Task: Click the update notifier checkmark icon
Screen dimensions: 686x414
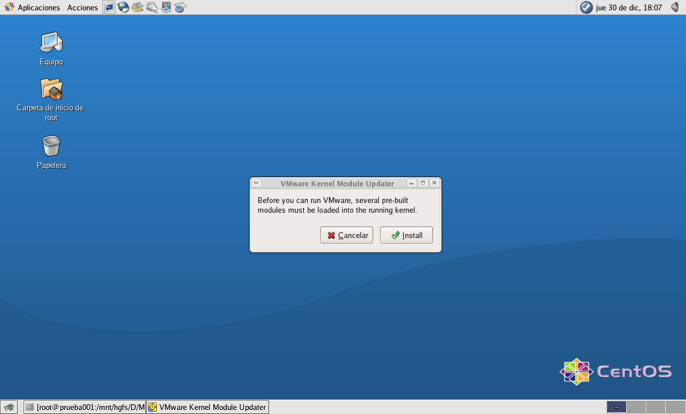Action: (x=587, y=7)
